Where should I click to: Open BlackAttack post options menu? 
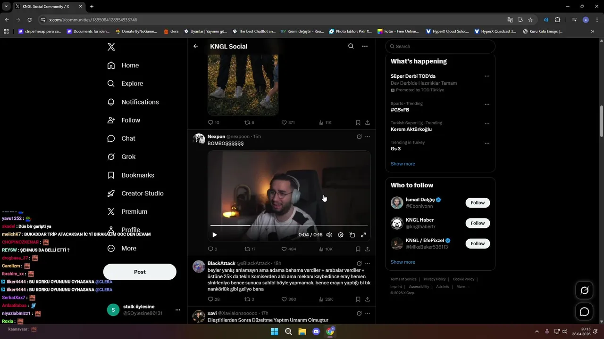pyautogui.click(x=368, y=263)
